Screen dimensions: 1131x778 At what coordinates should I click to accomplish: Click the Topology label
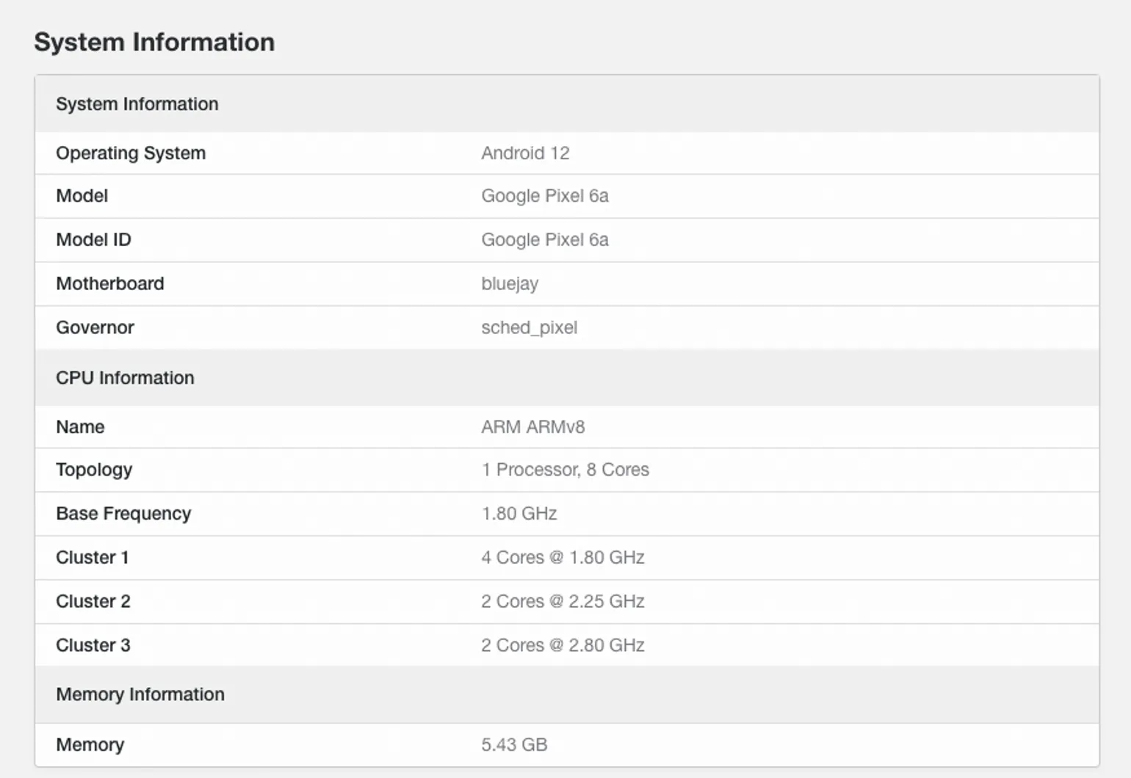(x=94, y=470)
